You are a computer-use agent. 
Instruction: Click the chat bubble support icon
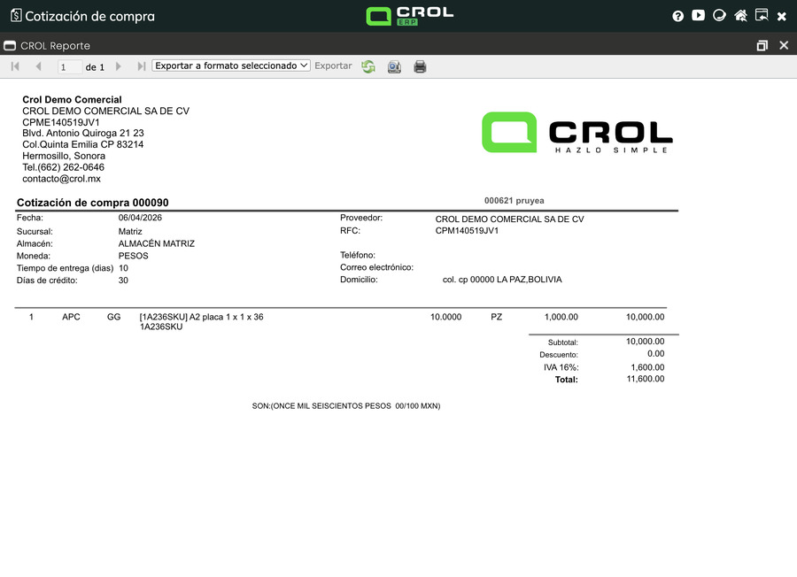pyautogui.click(x=720, y=15)
